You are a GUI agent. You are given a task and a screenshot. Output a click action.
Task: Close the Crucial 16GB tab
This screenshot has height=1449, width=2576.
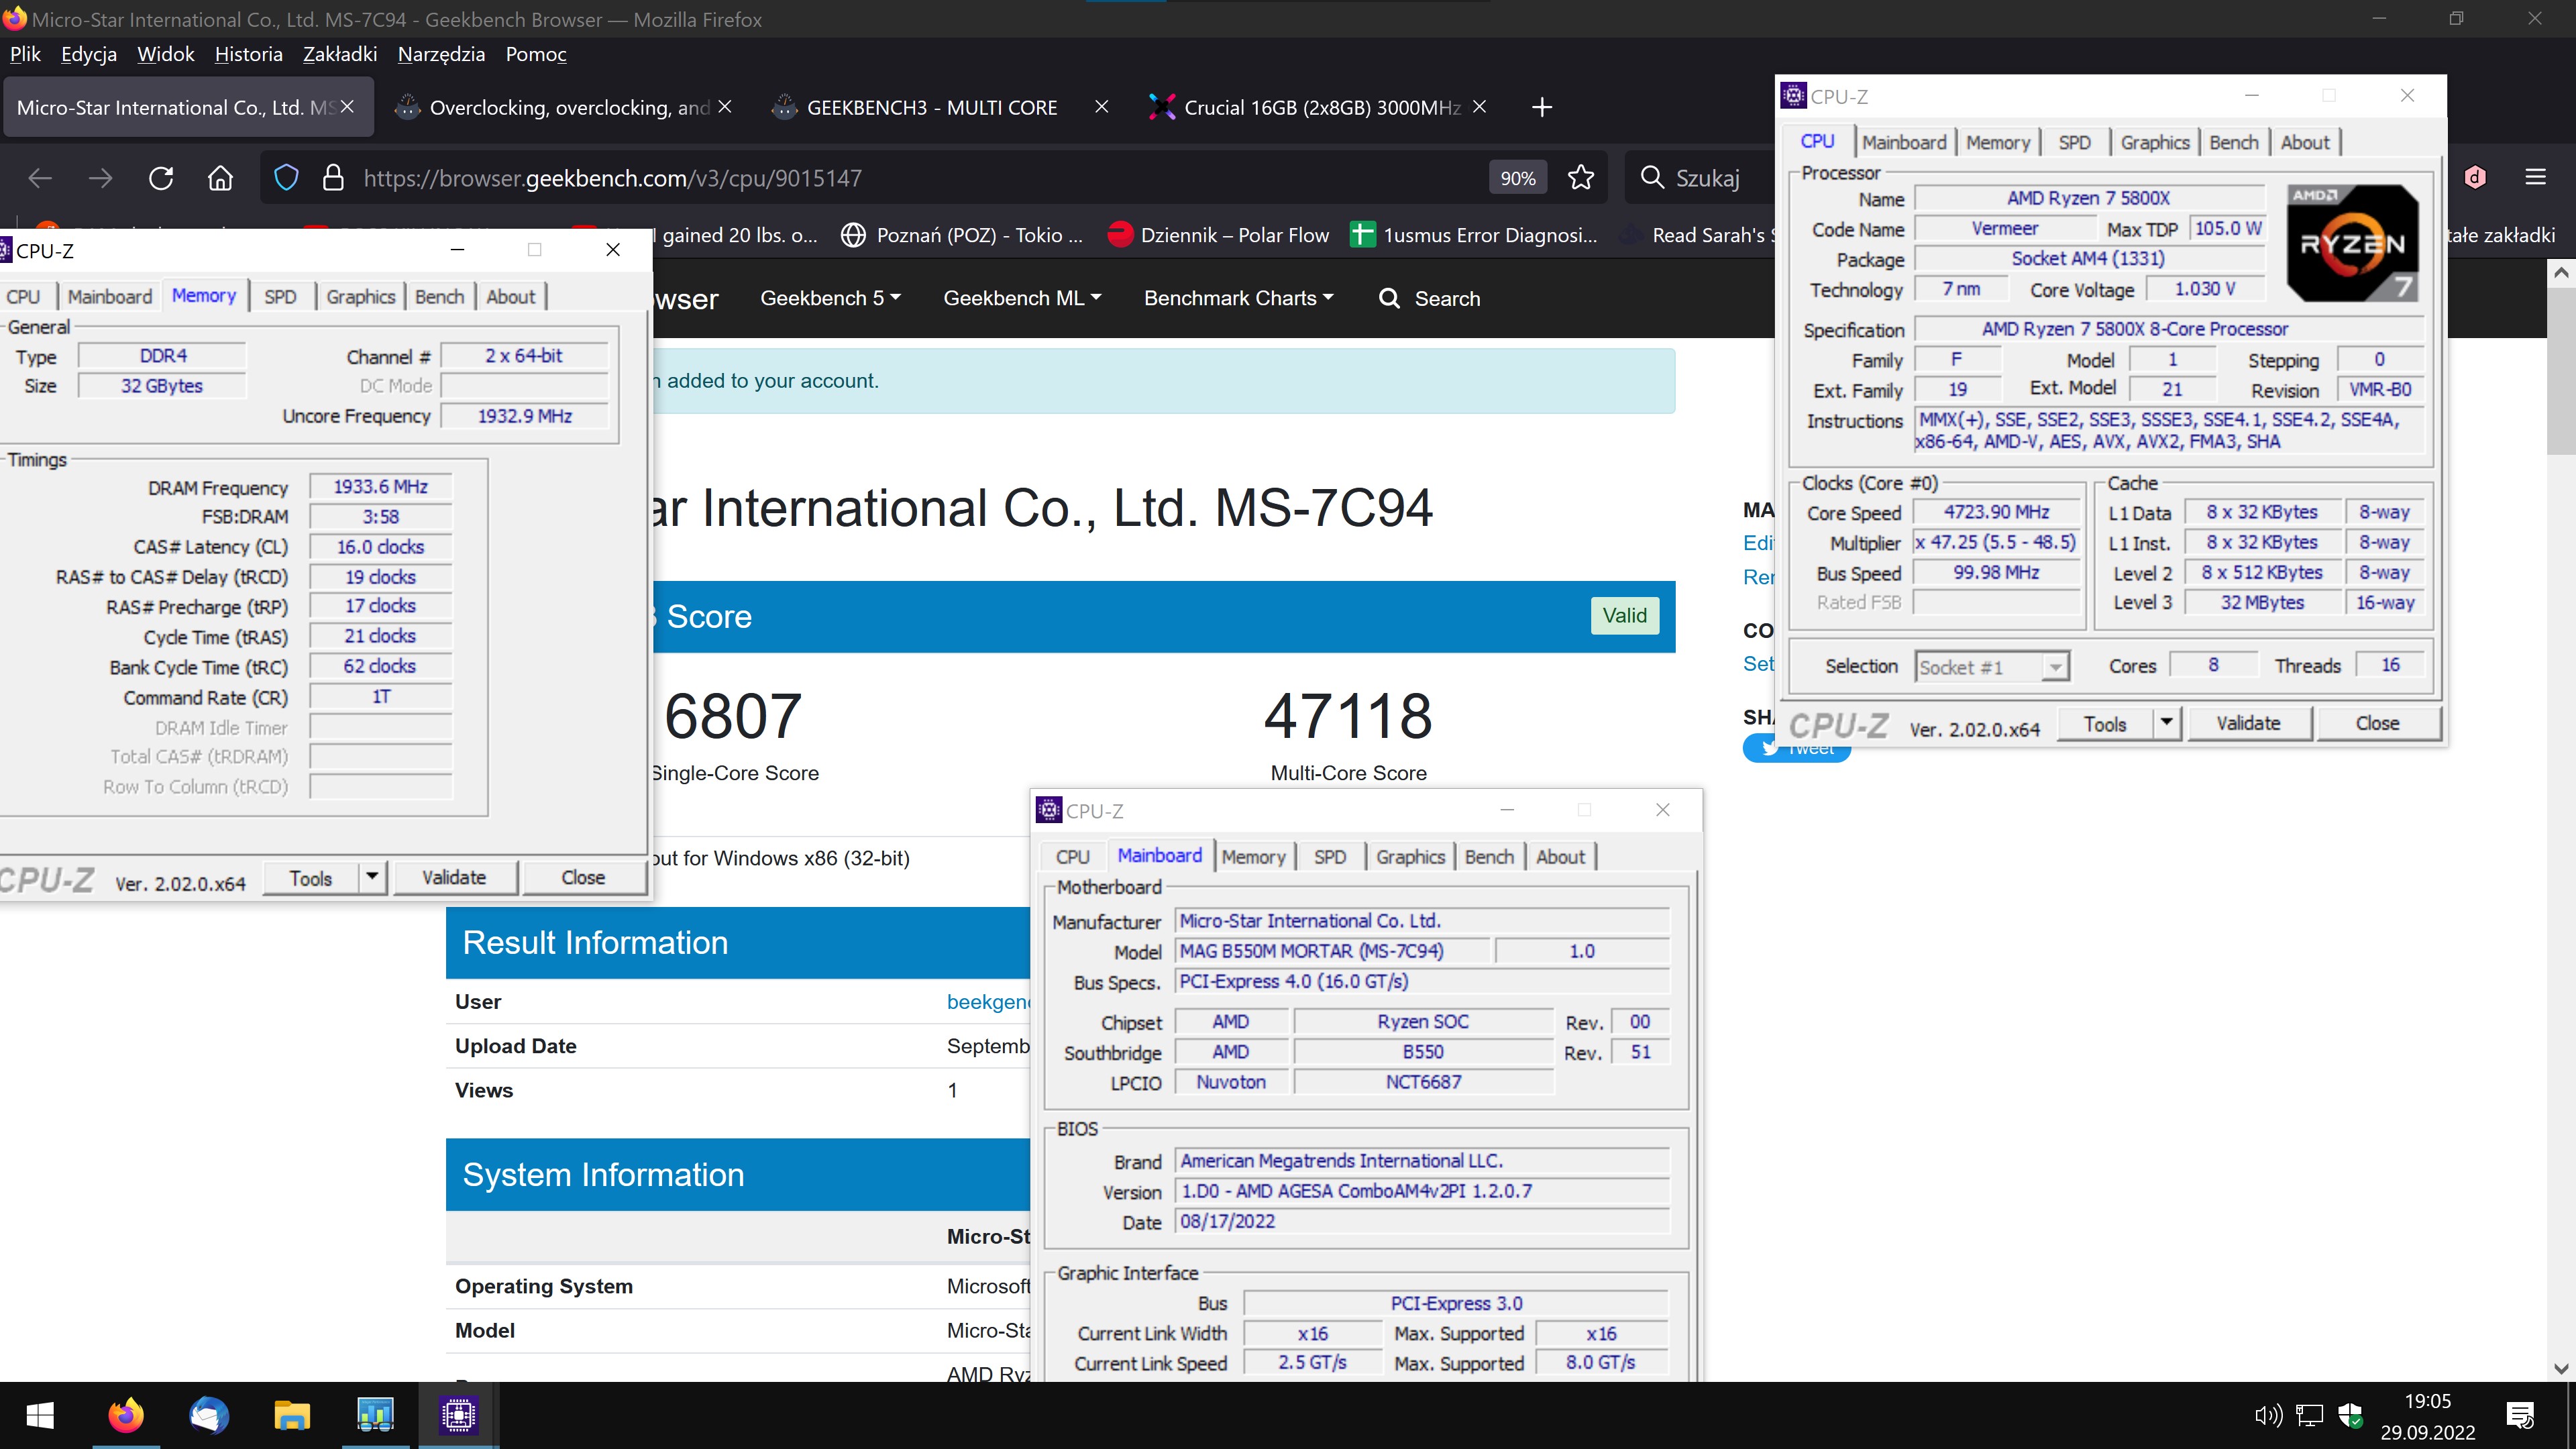pyautogui.click(x=1479, y=106)
